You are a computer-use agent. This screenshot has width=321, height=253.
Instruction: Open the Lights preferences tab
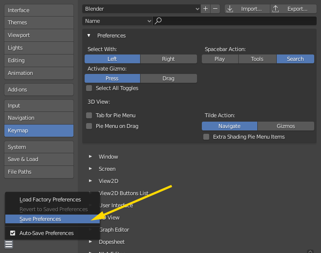(39, 48)
